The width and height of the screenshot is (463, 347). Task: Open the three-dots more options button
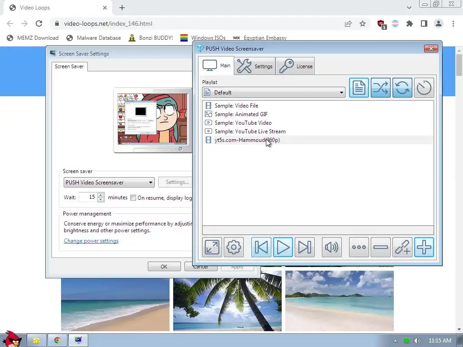(x=359, y=247)
